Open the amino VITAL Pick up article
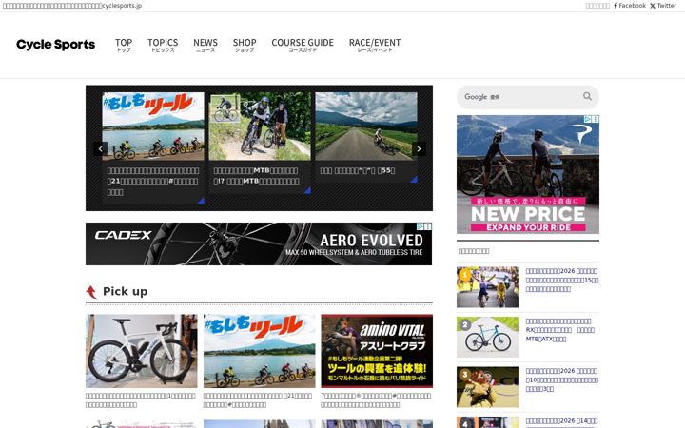The height and width of the screenshot is (428, 685). coord(377,351)
